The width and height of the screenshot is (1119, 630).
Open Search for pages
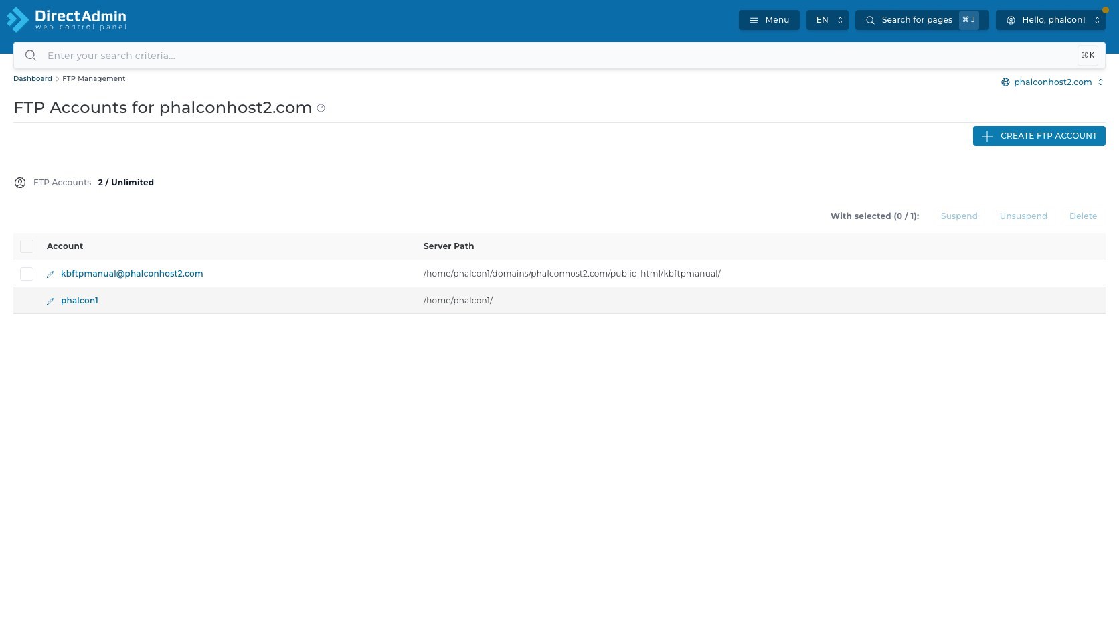point(922,20)
